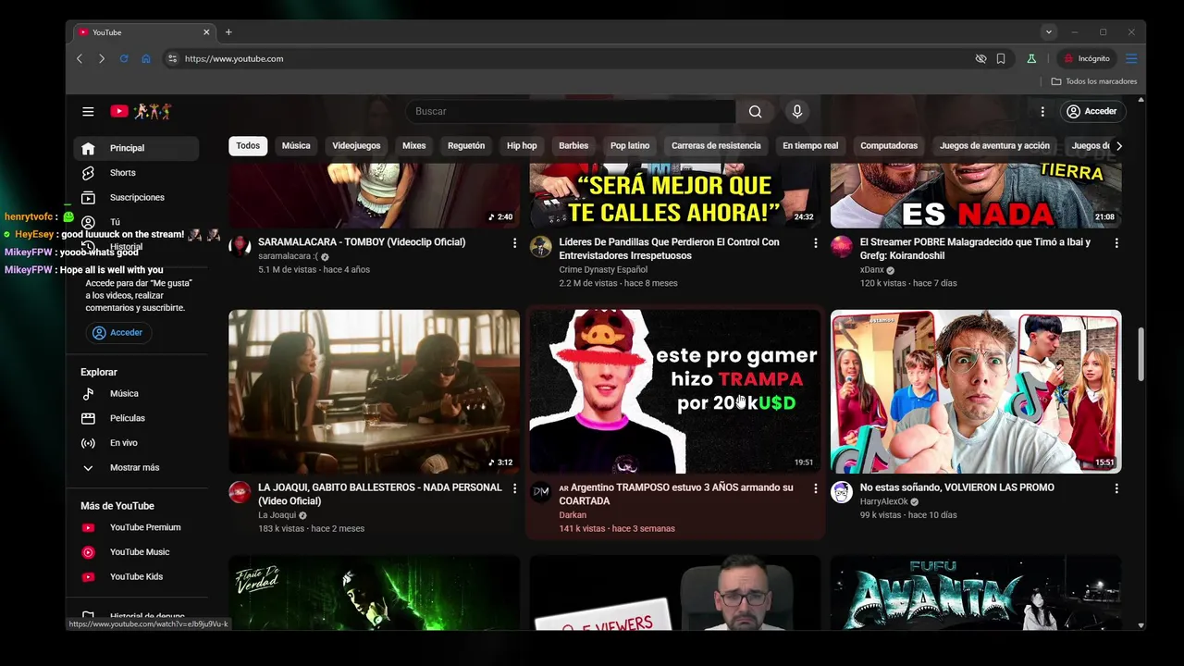Image resolution: width=1184 pixels, height=666 pixels.
Task: Open options menu for Líderes De Pandillas video
Action: (815, 242)
